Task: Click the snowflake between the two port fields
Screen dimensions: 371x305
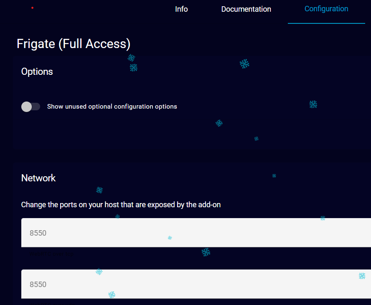Action: (x=206, y=252)
